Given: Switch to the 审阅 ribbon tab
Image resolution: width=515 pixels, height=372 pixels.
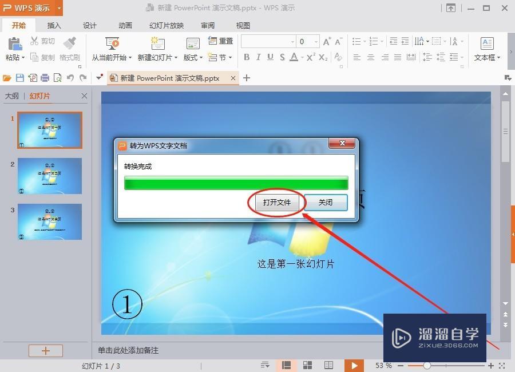Looking at the screenshot, I should (x=208, y=25).
